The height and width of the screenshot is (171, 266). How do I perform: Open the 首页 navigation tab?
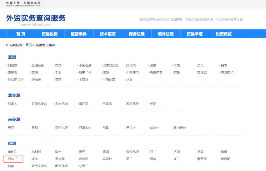(21, 34)
